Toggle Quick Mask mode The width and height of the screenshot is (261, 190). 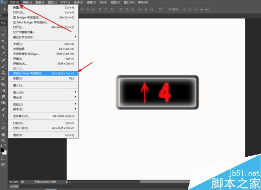3,158
